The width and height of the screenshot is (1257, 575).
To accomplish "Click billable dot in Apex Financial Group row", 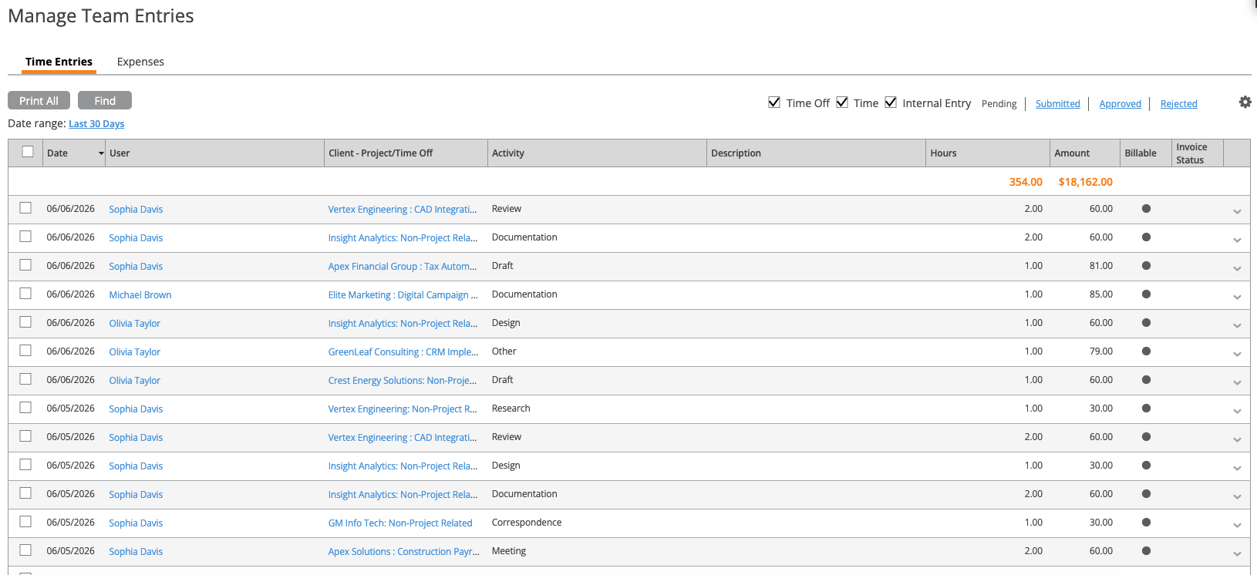I will [1146, 266].
